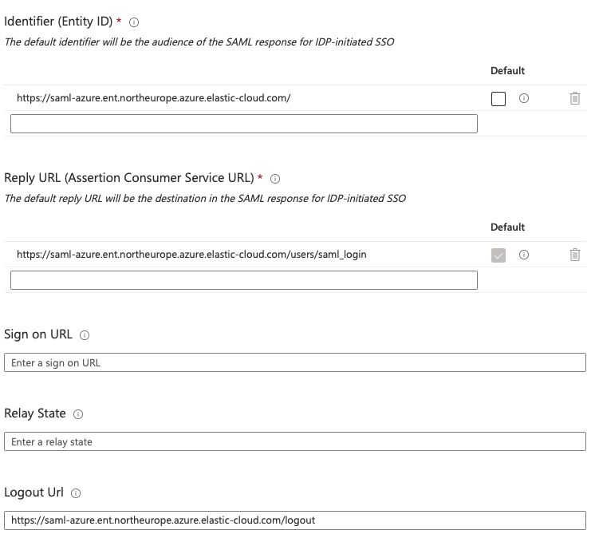Click the Default column header in Identifier section

pos(507,71)
